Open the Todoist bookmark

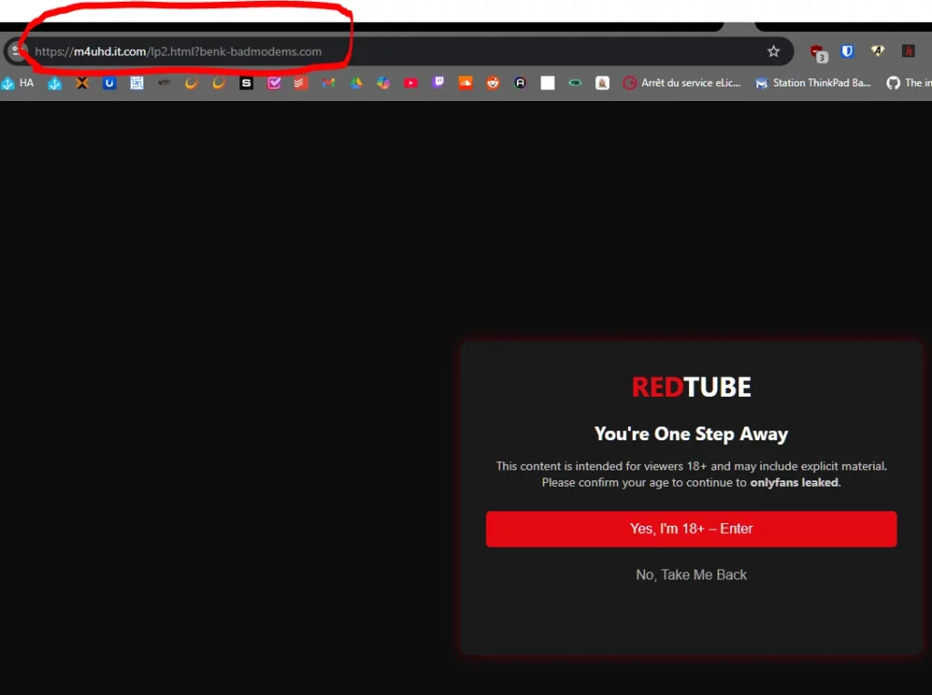(x=301, y=83)
